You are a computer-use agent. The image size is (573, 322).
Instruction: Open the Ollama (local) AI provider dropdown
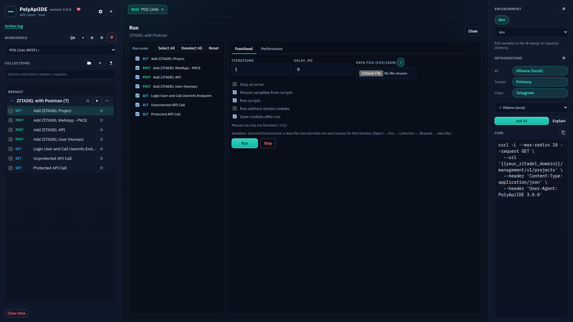coord(531,108)
